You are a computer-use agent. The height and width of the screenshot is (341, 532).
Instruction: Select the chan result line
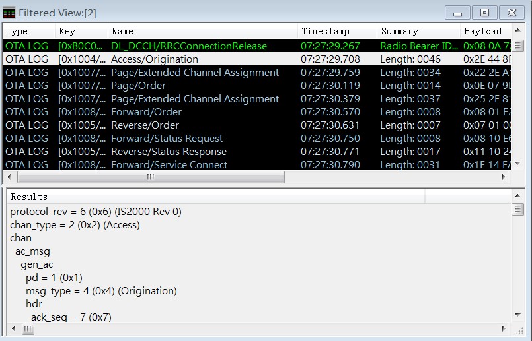click(20, 238)
